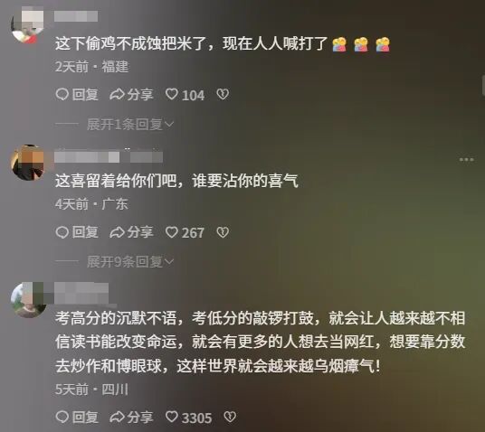
Task: Dislike the Guangdong comment via broken heart
Action: click(x=223, y=232)
